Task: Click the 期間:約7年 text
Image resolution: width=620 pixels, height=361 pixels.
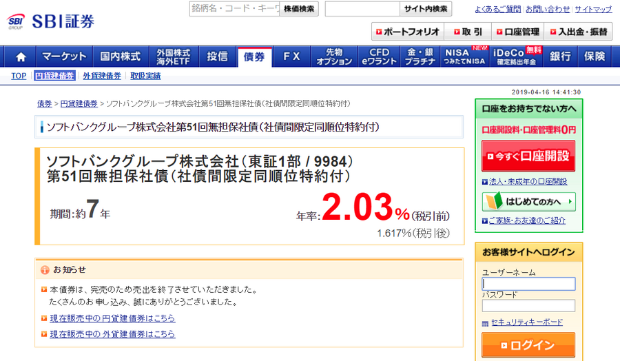Action: [x=80, y=209]
